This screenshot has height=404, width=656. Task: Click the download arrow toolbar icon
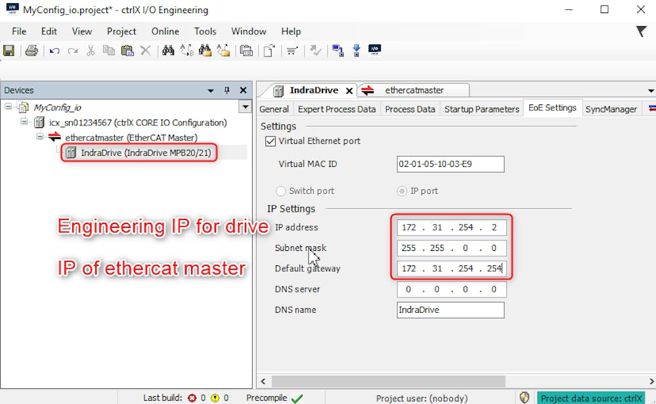pos(357,51)
